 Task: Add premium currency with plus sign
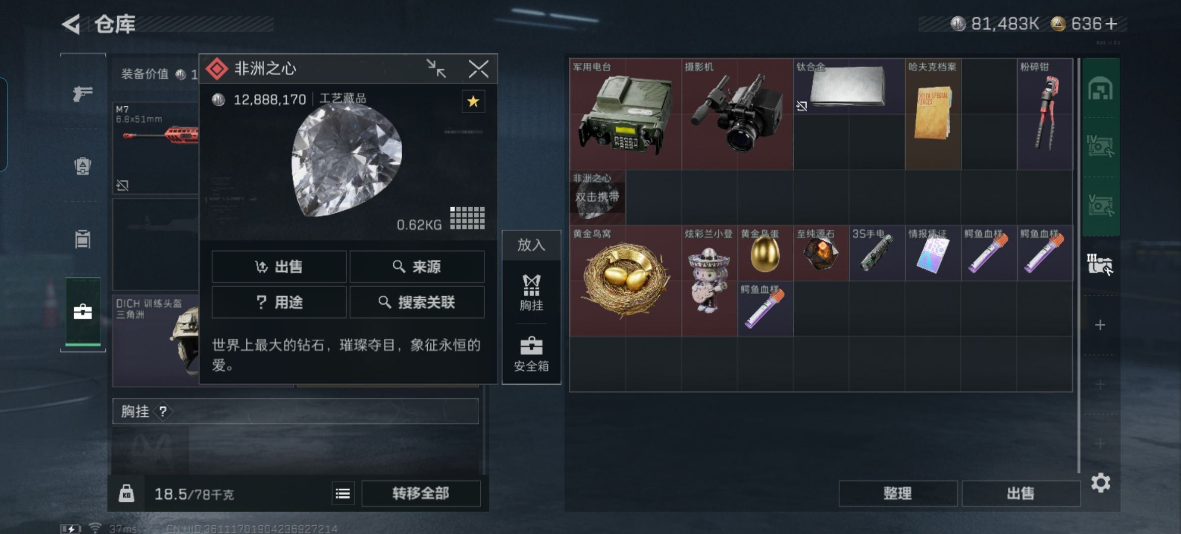pos(1110,24)
